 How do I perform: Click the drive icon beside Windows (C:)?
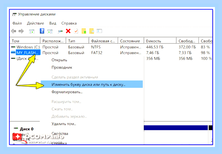(13, 47)
